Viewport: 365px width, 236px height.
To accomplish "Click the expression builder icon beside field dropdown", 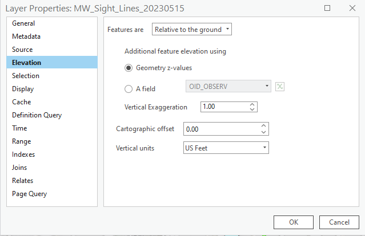I will 280,87.
